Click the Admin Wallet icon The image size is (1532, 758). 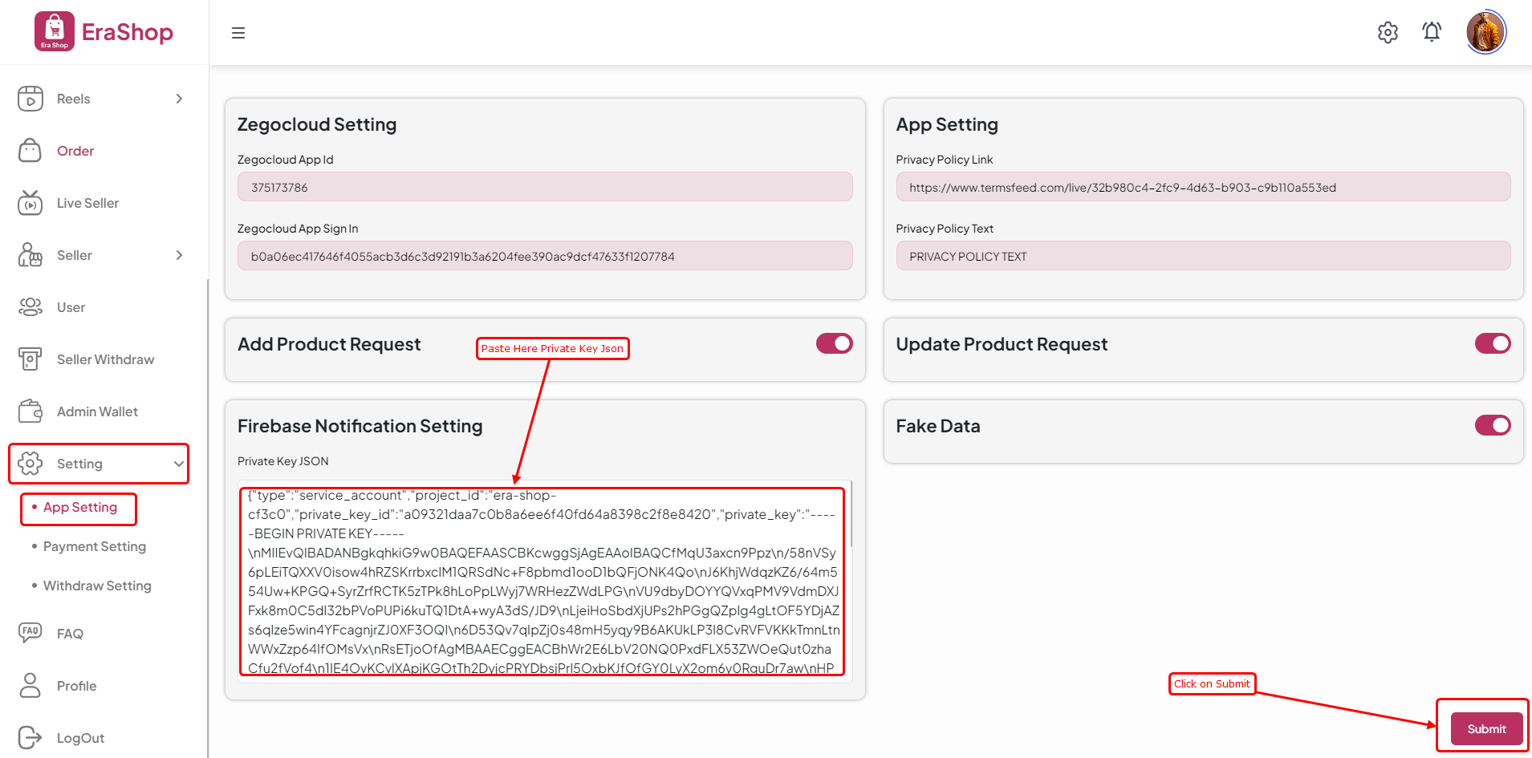coord(30,411)
